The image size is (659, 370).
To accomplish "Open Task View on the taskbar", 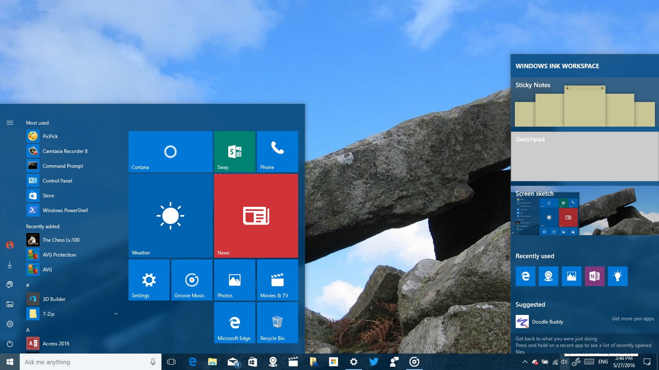I will 172,362.
